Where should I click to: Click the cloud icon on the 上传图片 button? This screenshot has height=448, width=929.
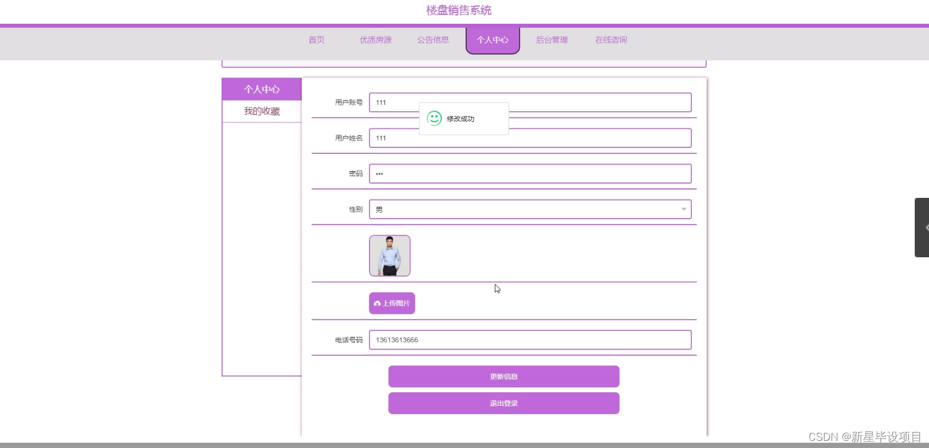click(378, 303)
